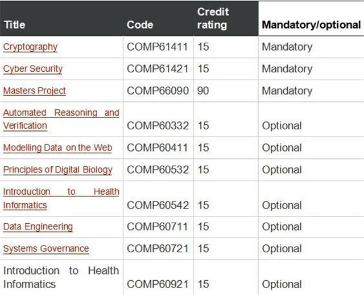Viewport: 364px width, 295px height.
Task: Open the Cyber Security course link
Action: coord(33,69)
